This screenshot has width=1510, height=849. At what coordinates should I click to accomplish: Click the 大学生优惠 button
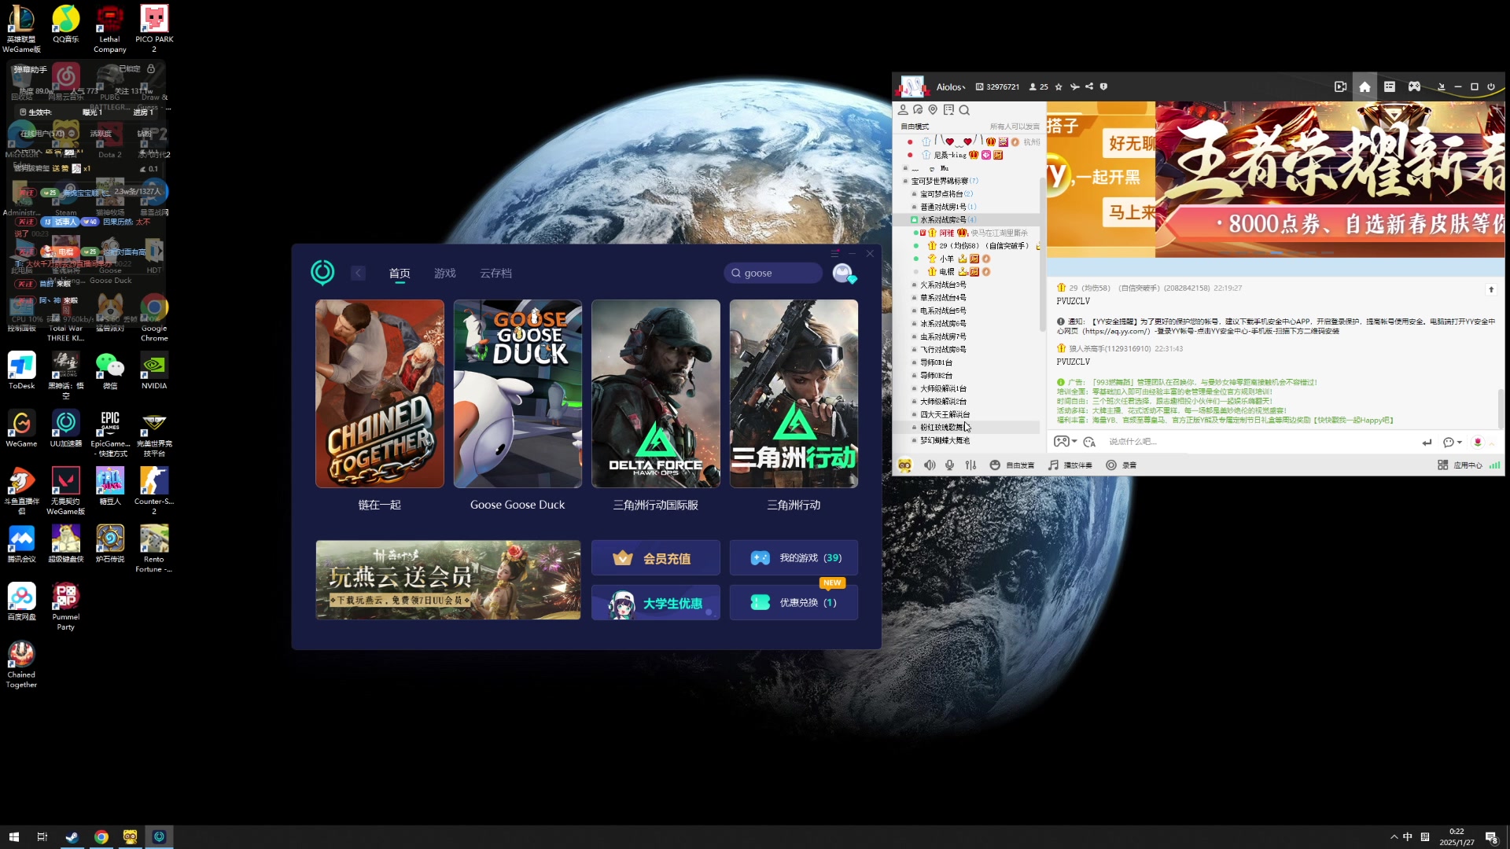(655, 603)
